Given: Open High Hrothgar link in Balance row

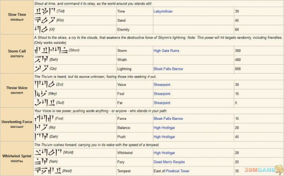Looking at the screenshot, I should tap(164, 127).
